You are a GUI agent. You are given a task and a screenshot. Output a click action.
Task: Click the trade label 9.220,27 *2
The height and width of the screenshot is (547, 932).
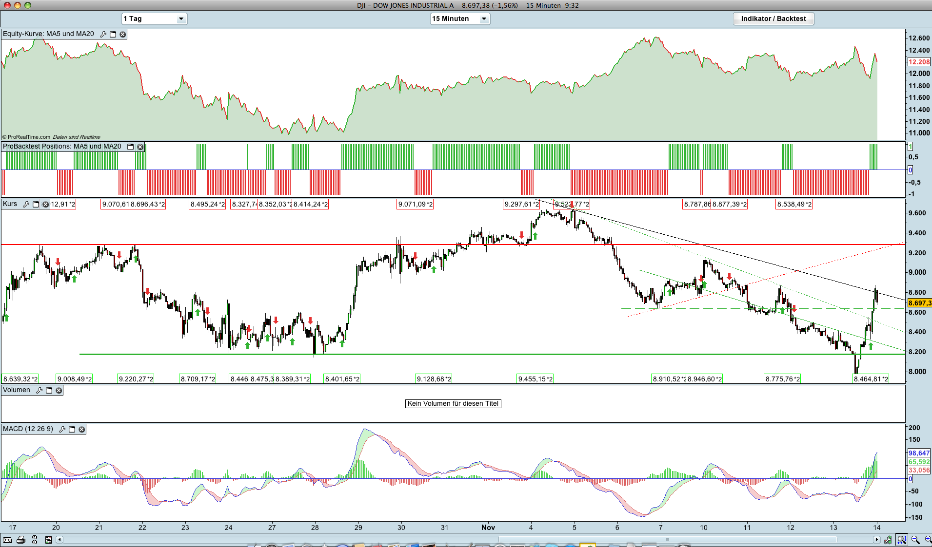pos(136,379)
